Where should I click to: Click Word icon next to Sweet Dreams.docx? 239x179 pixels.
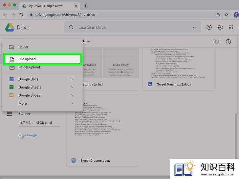click(x=74, y=160)
